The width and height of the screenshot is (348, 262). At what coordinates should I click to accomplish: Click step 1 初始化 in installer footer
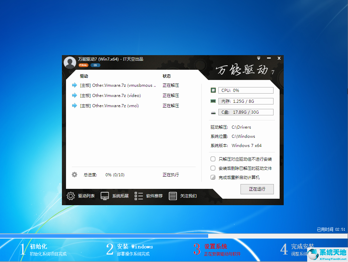tap(43, 249)
